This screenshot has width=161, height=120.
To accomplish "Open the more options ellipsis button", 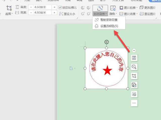I will coord(134,103).
